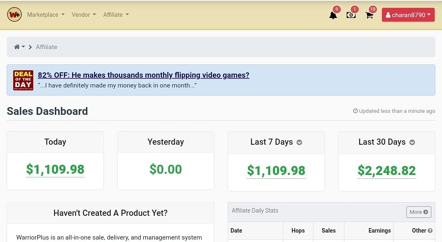Open the notifications bell icon
Screen dimensions: 442x242
(x=333, y=15)
